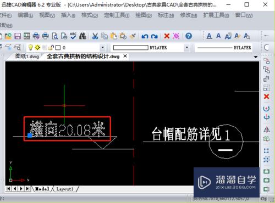The height and width of the screenshot is (203, 275).
Task: Open the 编辑(E) menu
Action: tap(25, 15)
